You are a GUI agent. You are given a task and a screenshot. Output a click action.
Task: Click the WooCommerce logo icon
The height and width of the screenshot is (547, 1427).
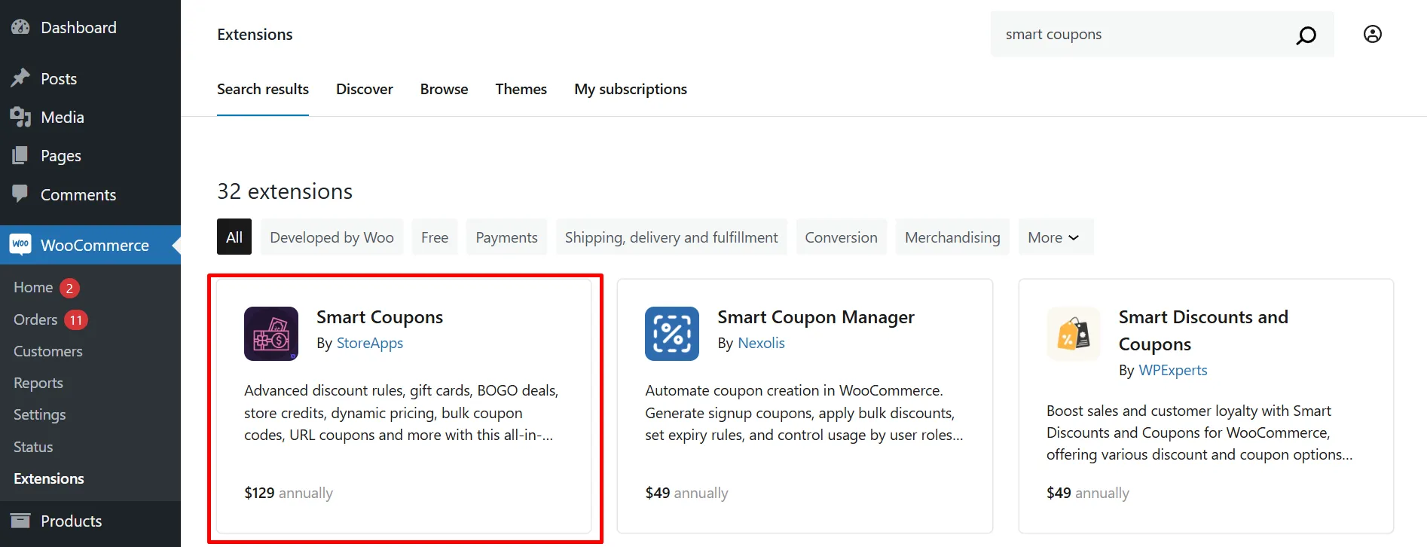[20, 244]
